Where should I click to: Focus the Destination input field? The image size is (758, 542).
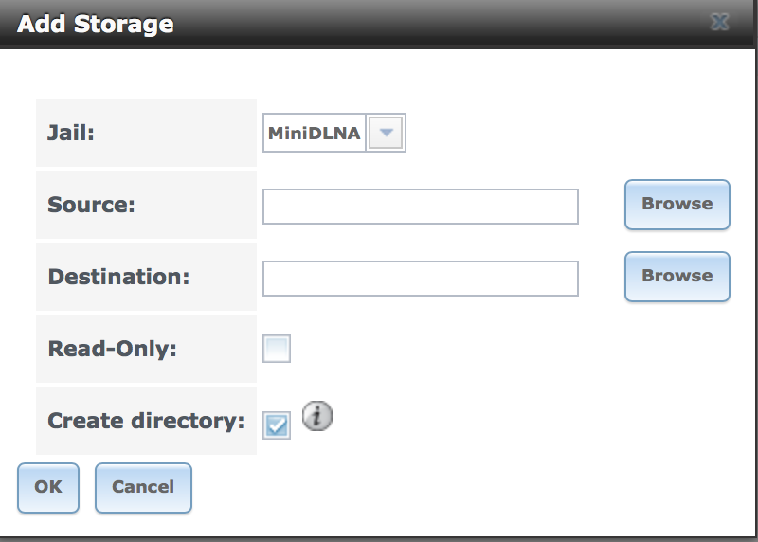coord(421,279)
